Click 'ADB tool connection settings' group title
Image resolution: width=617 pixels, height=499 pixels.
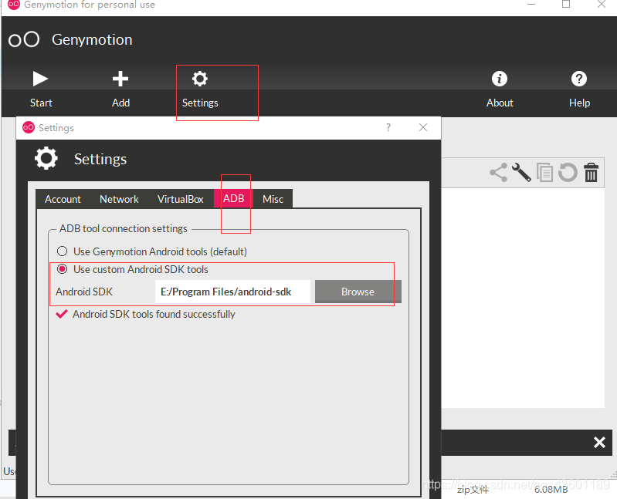[123, 228]
